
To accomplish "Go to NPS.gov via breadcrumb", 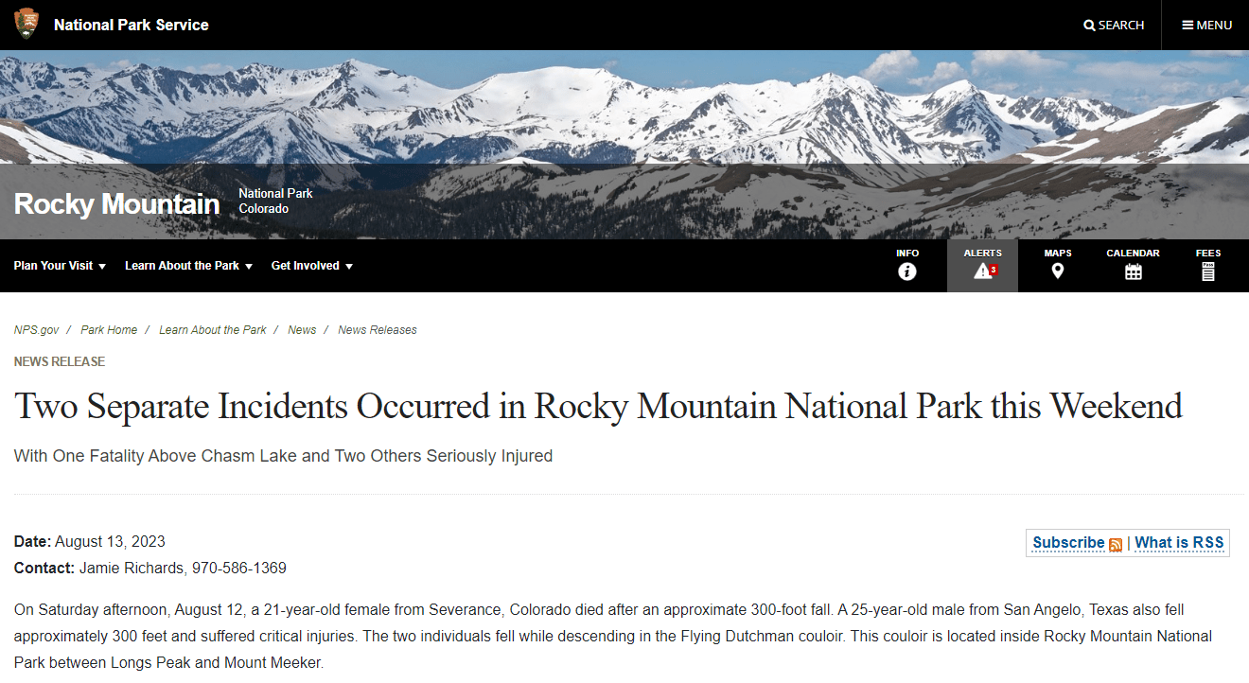I will pos(36,329).
